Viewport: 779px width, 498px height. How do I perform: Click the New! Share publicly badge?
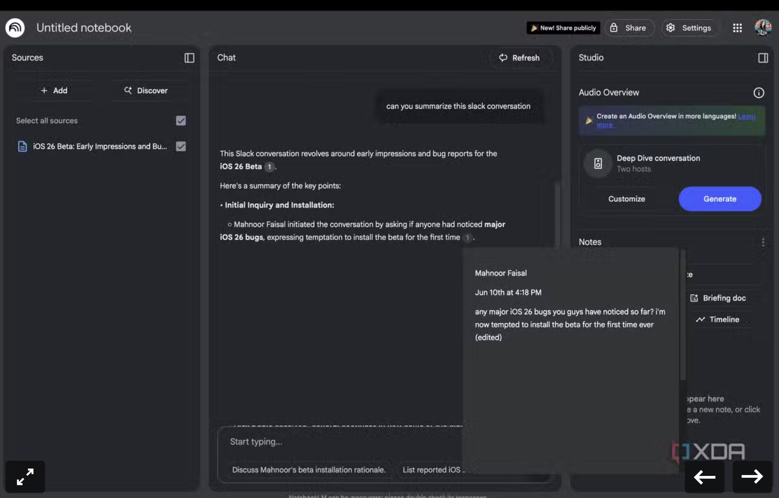point(563,28)
